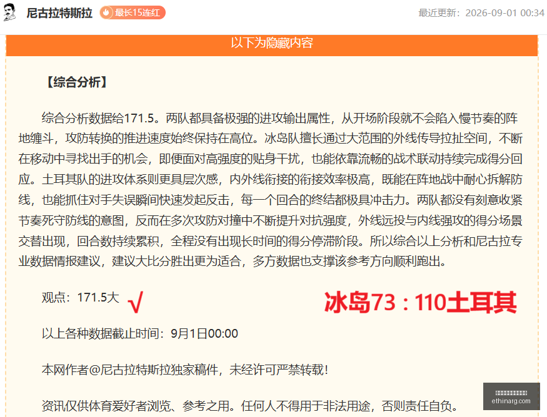Click the 【综合分析】 heading
This screenshot has height=417, width=547.
pos(77,82)
